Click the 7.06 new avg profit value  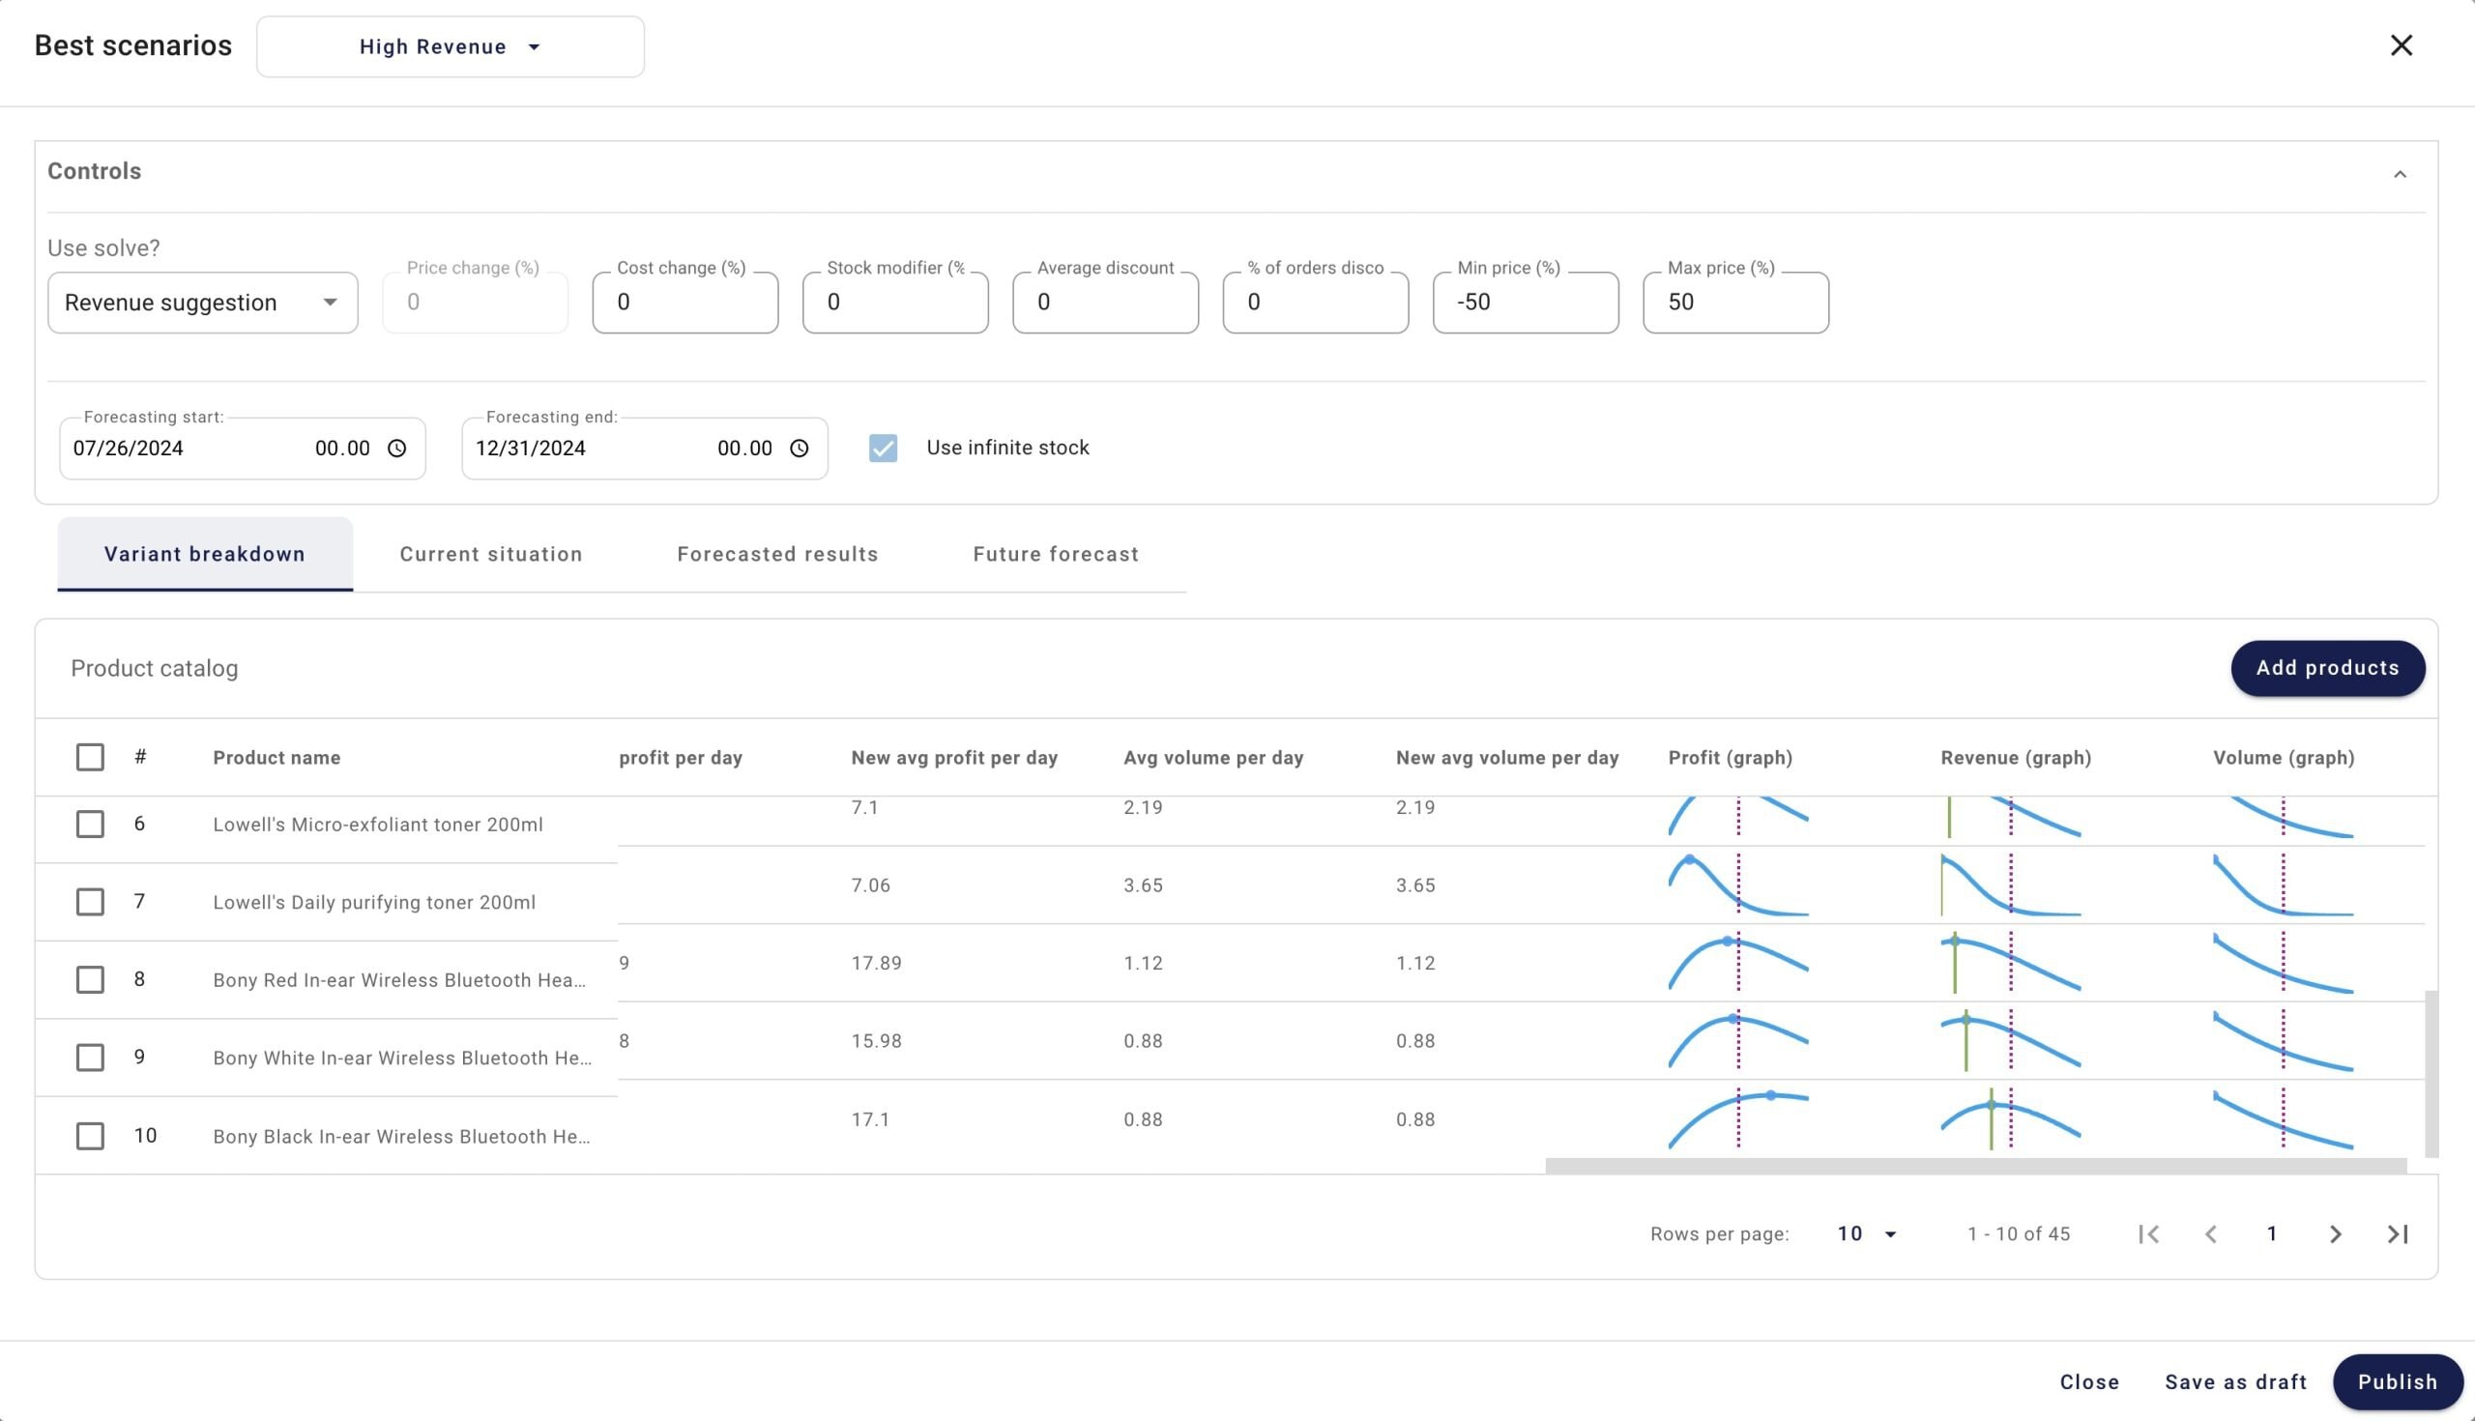coord(870,885)
